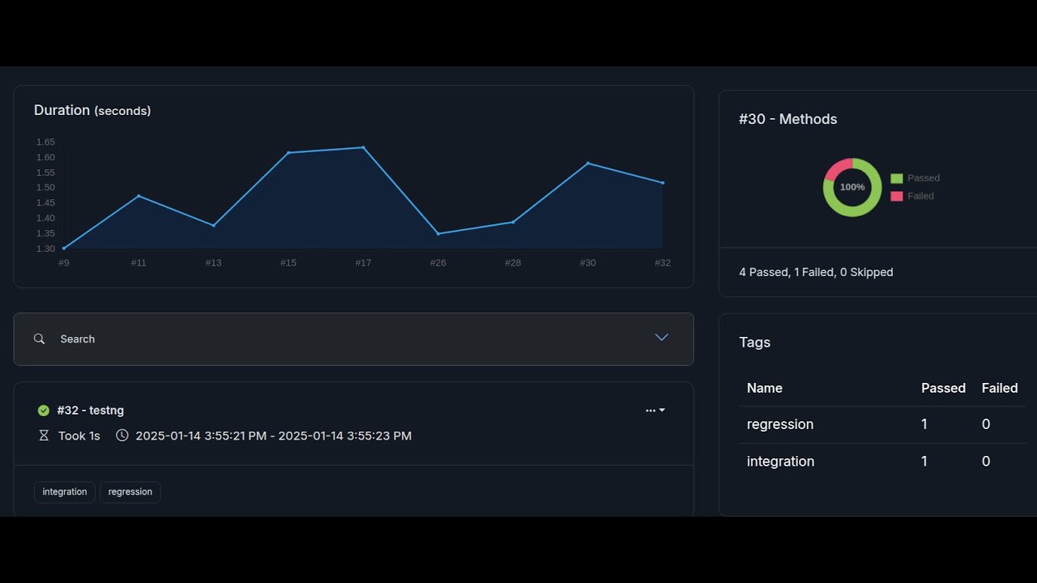Click the hourglass duration icon
The width and height of the screenshot is (1037, 583).
click(44, 436)
